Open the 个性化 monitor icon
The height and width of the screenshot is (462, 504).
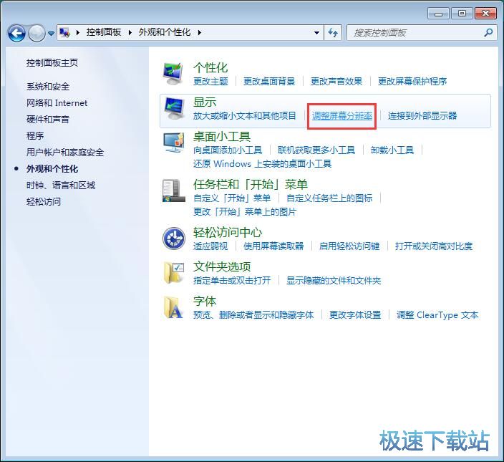click(173, 74)
